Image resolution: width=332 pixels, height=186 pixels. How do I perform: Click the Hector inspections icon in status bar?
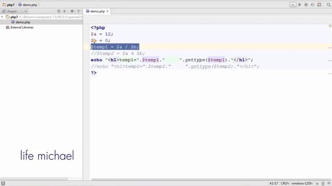pyautogui.click(x=323, y=183)
